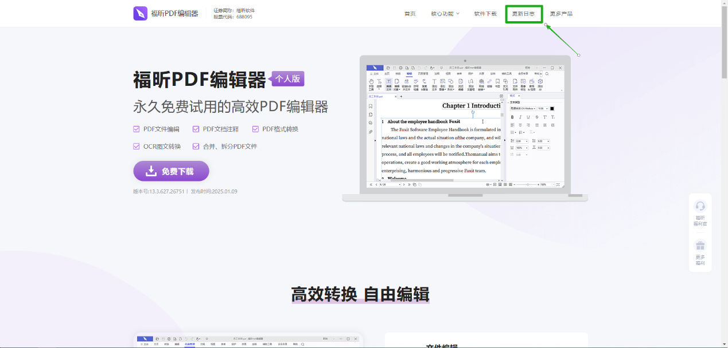The height and width of the screenshot is (348, 728).
Task: Toggle the OCR图文转换 checkbox
Action: click(137, 147)
